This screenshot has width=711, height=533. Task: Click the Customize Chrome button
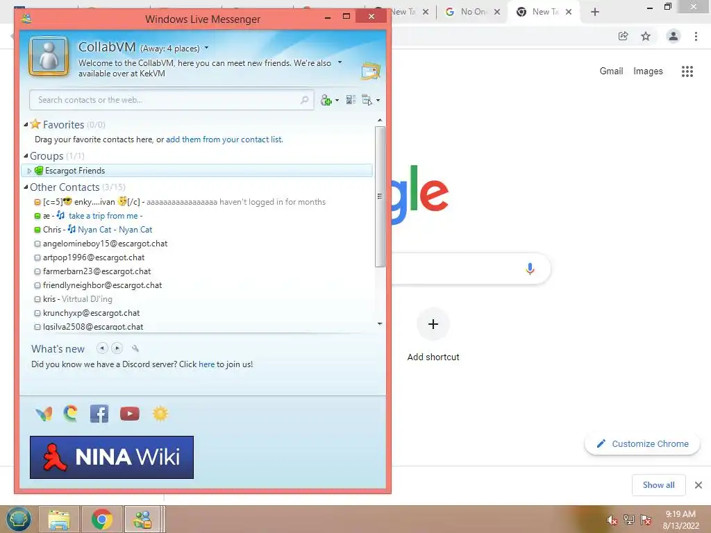[x=642, y=443]
